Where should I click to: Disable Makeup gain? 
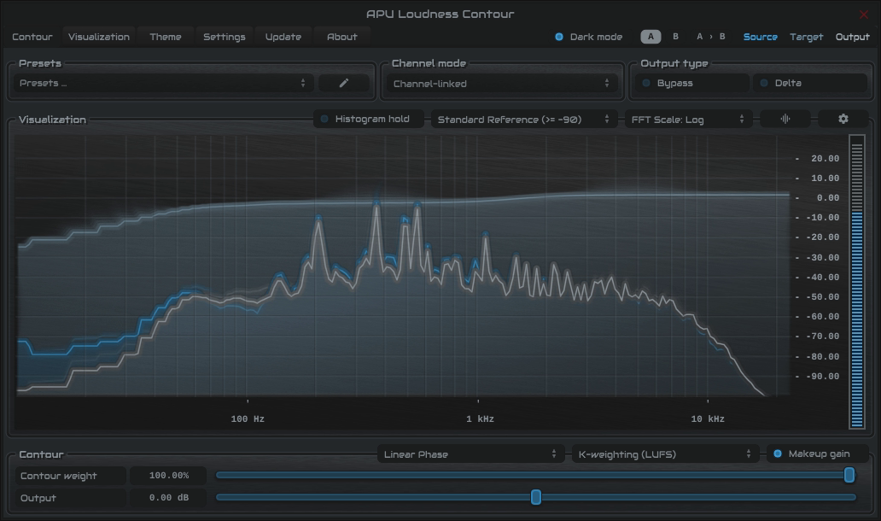pos(818,454)
